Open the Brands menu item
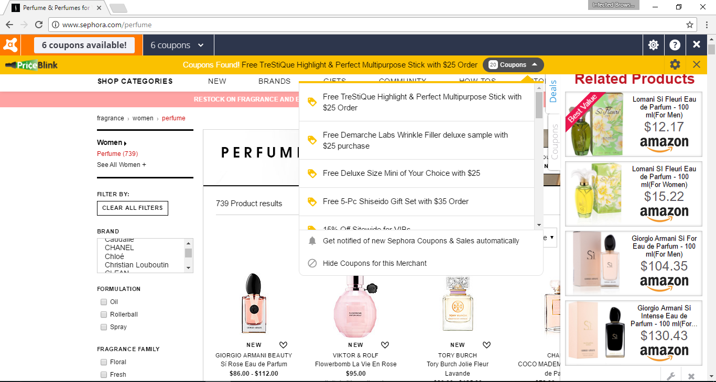 [x=274, y=81]
